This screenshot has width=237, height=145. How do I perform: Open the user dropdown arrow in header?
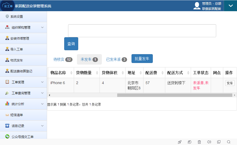231,6
